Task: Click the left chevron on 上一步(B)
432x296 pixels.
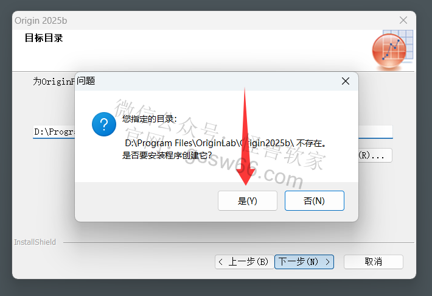Action: [x=220, y=262]
